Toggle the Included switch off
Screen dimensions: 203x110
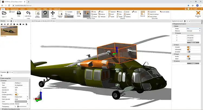pos(188,47)
